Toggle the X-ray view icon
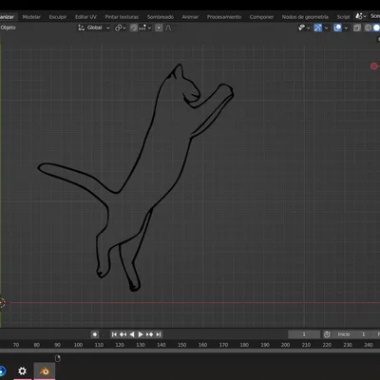 (x=357, y=28)
